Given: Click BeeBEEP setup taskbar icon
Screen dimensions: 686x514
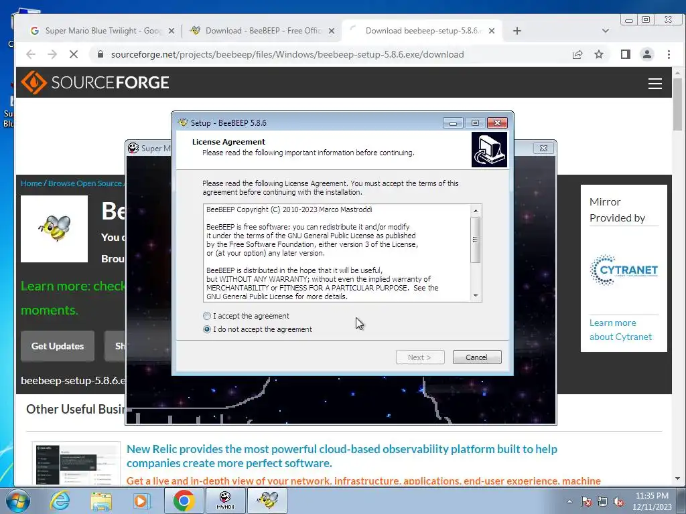Looking at the screenshot, I should point(268,501).
